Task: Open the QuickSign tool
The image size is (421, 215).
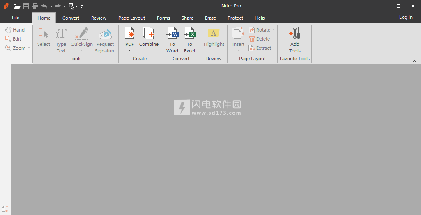Action: pyautogui.click(x=82, y=40)
